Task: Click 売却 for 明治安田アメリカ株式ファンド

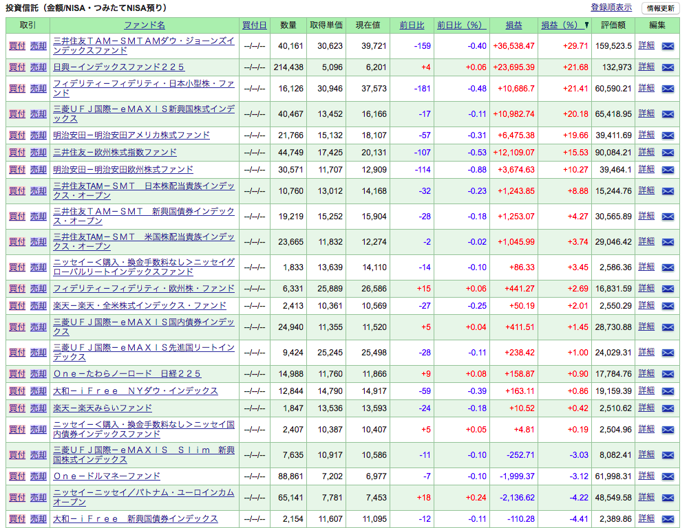Action: coord(39,135)
